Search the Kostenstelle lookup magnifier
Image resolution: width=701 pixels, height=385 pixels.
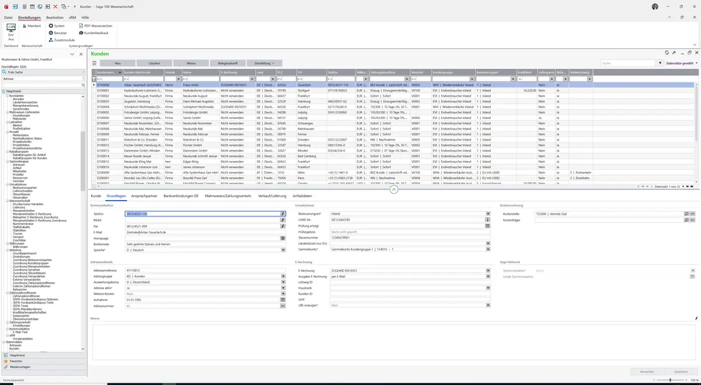pos(686,213)
